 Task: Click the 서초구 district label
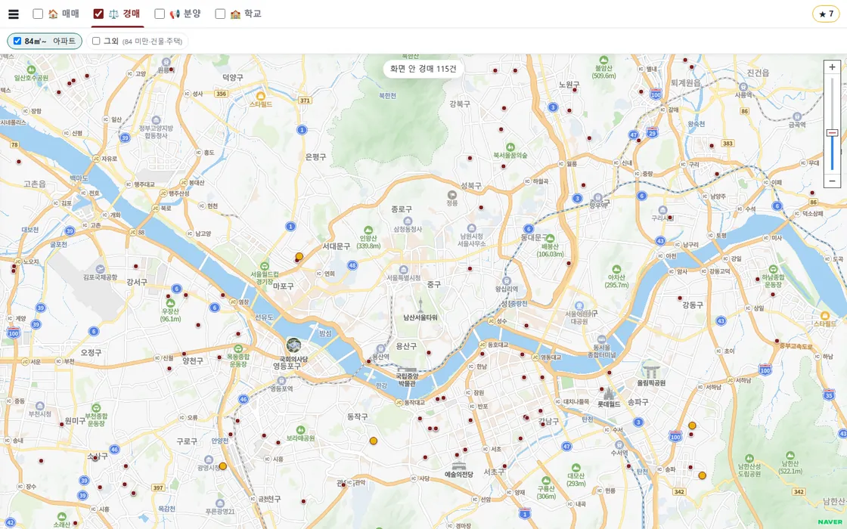[494, 472]
